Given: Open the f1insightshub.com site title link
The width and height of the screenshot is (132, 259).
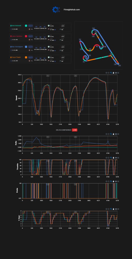Looking at the screenshot, I should (72, 10).
